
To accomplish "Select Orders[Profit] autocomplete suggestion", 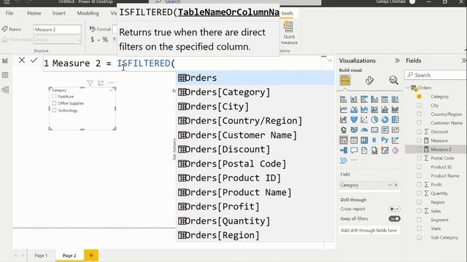I will tap(255, 207).
